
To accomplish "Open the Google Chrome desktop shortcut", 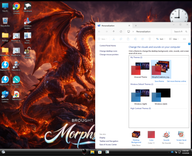I will coord(17,8).
